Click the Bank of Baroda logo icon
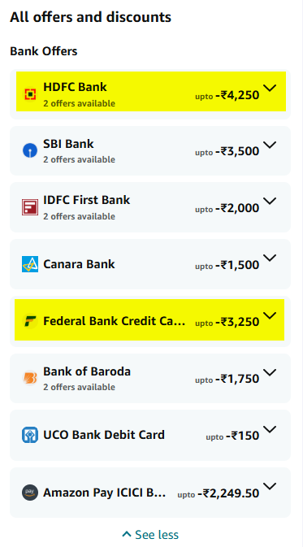 (x=30, y=378)
